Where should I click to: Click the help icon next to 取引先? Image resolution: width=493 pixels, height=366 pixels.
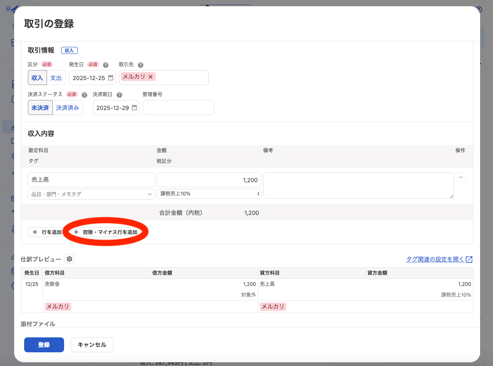click(141, 65)
